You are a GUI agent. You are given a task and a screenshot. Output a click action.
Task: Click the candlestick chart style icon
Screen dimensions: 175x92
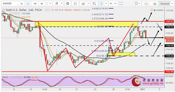[x=56, y=3]
